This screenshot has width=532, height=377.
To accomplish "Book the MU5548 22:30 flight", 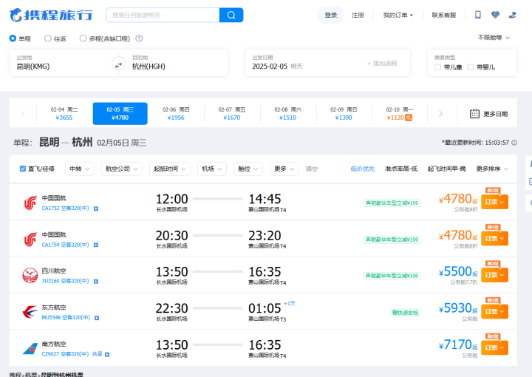I will pyautogui.click(x=494, y=311).
